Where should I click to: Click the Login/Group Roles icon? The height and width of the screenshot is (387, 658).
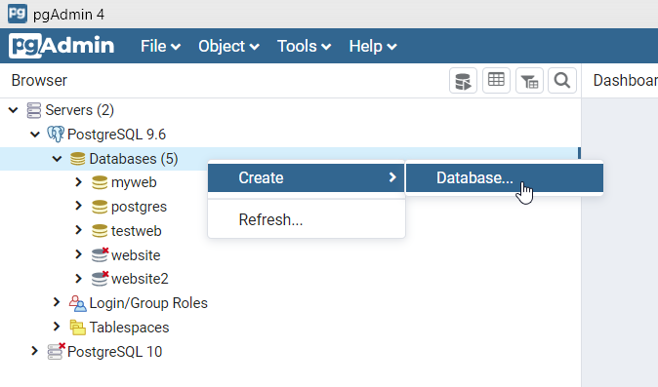pyautogui.click(x=78, y=303)
